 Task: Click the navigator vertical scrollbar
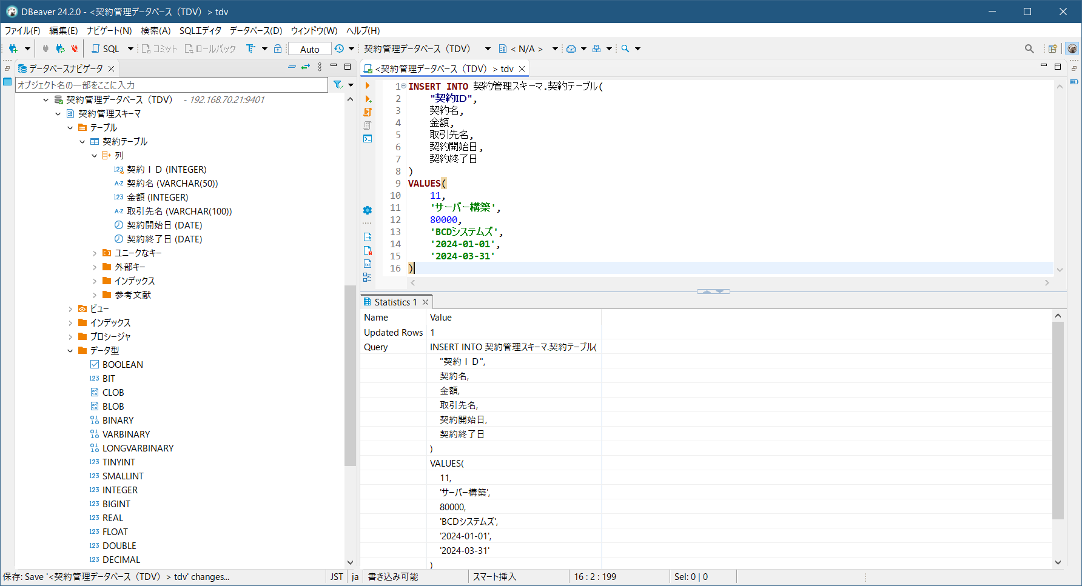tap(350, 376)
